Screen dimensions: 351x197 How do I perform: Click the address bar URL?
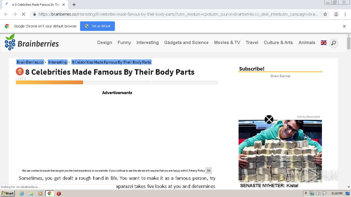coord(178,14)
